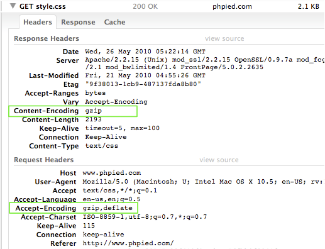Click the phpied.com domain column

[x=232, y=6]
